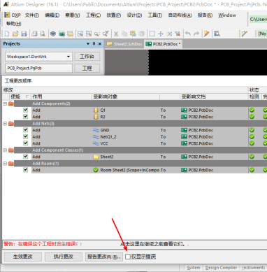The height and width of the screenshot is (272, 267).
Task: Click the compile error warning message
Action: coord(43,244)
